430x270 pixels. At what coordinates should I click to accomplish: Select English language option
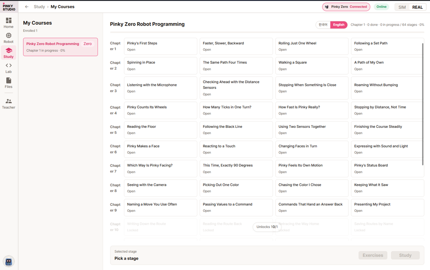pyautogui.click(x=339, y=25)
